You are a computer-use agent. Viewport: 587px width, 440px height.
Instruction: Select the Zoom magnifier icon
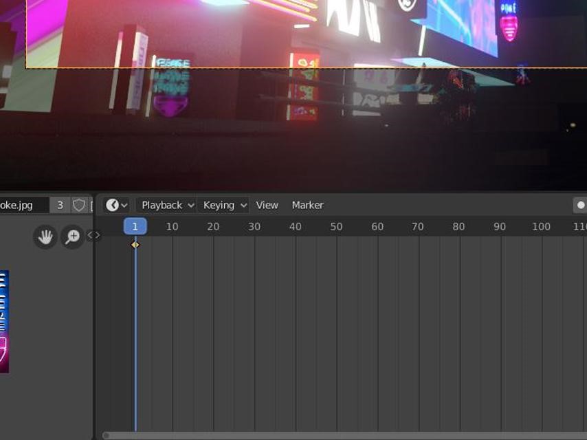pyautogui.click(x=70, y=236)
